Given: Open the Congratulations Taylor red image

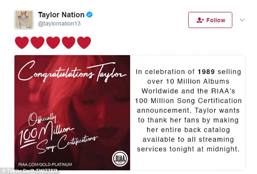Looking at the screenshot, I should click(x=72, y=112).
